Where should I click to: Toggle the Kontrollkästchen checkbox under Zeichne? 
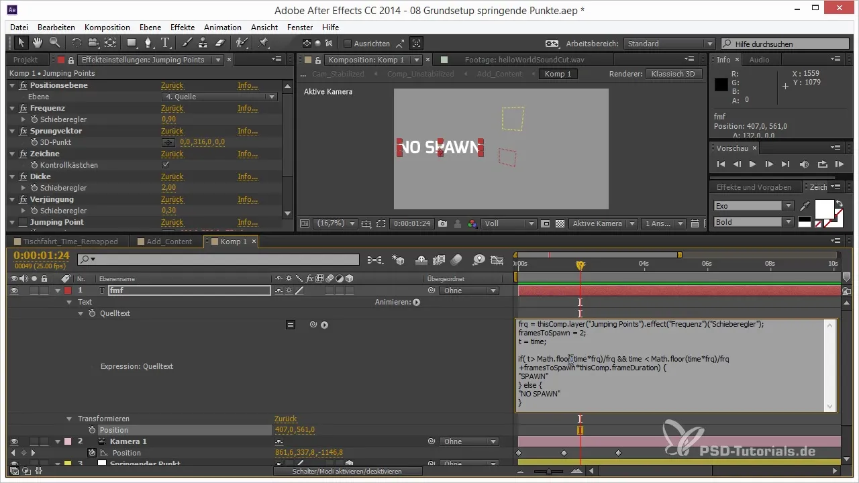click(x=166, y=165)
